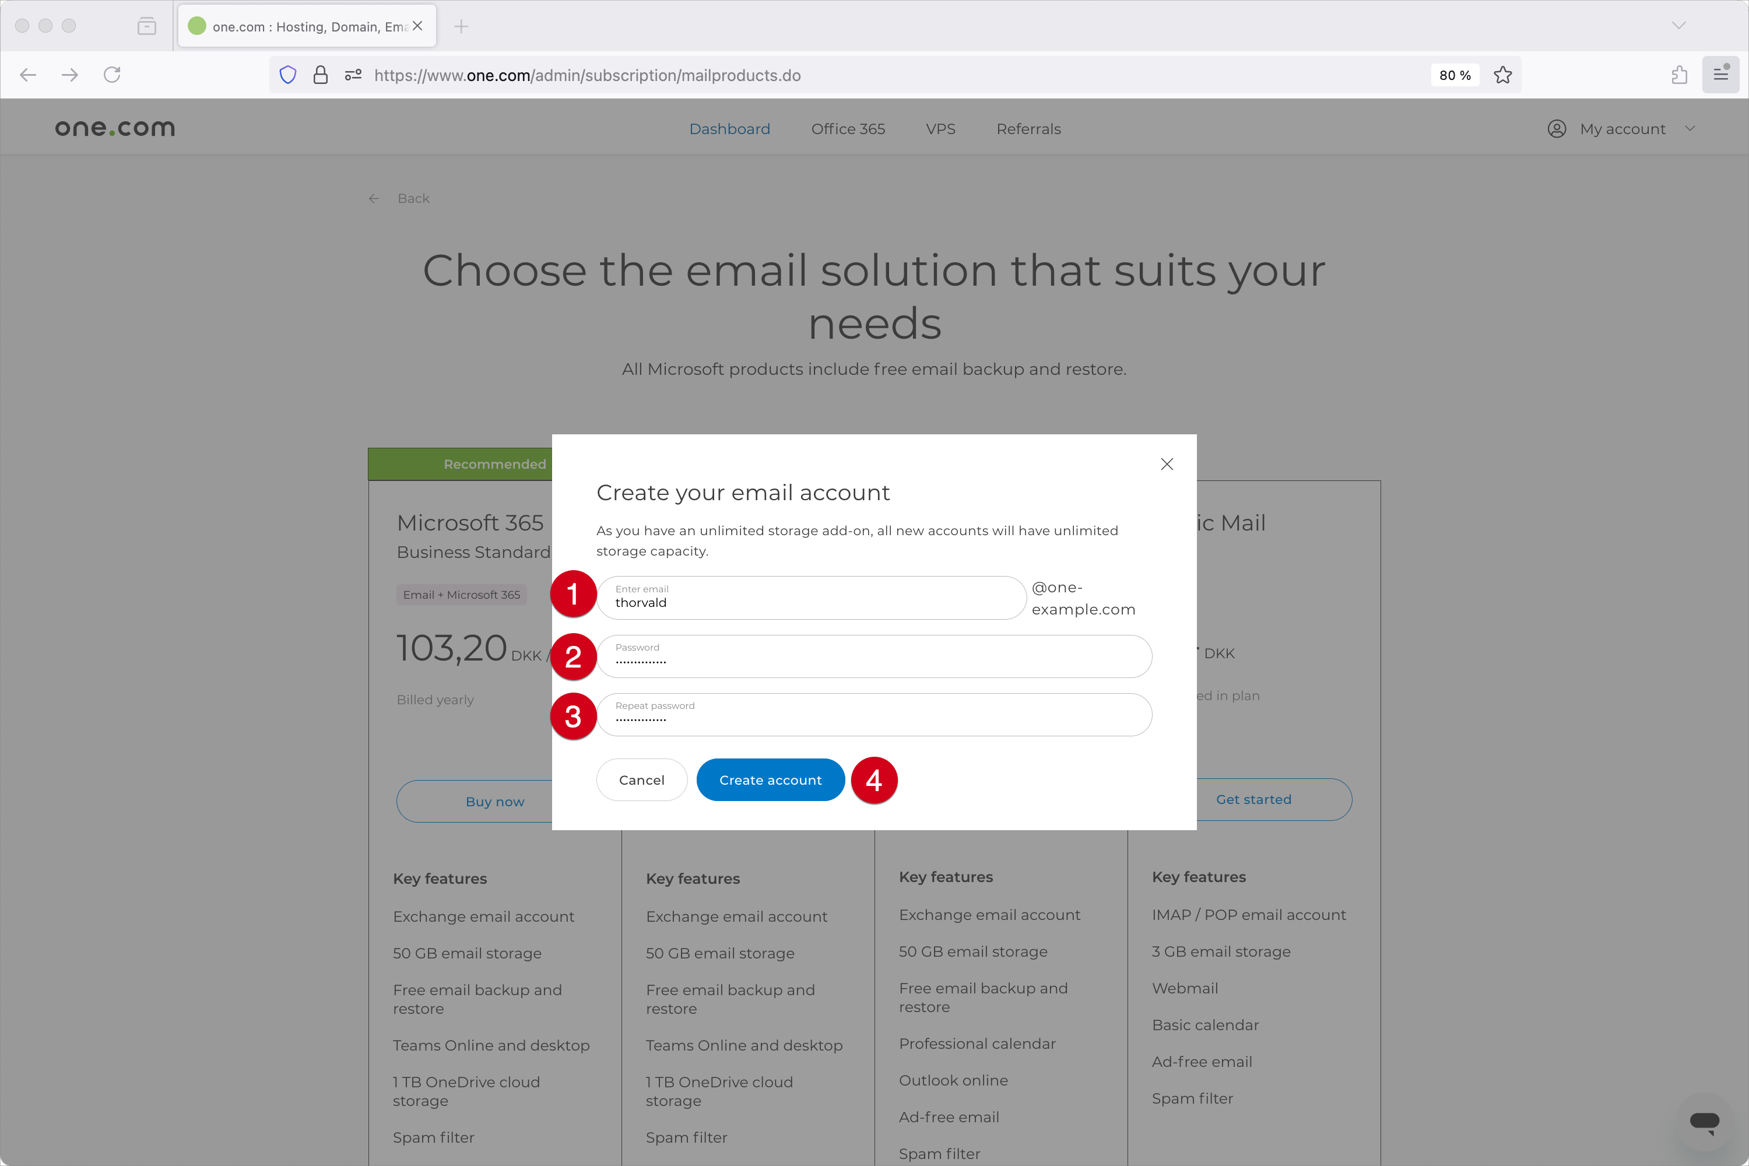Bookmark the page using the star icon
This screenshot has height=1166, width=1749.
[x=1503, y=75]
